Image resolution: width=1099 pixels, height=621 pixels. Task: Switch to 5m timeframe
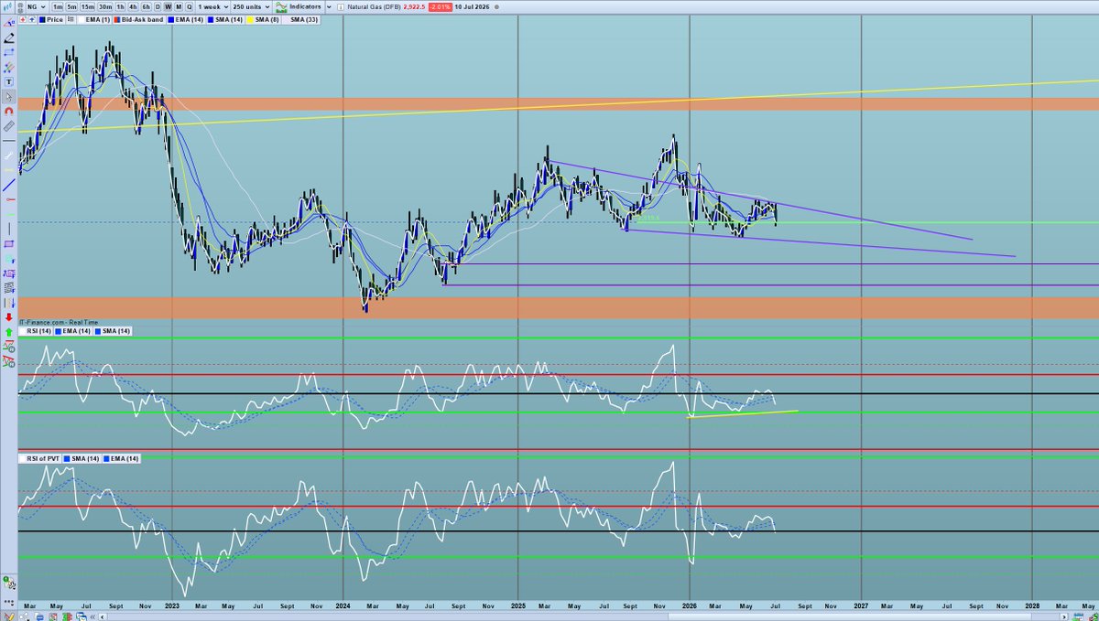(71, 7)
